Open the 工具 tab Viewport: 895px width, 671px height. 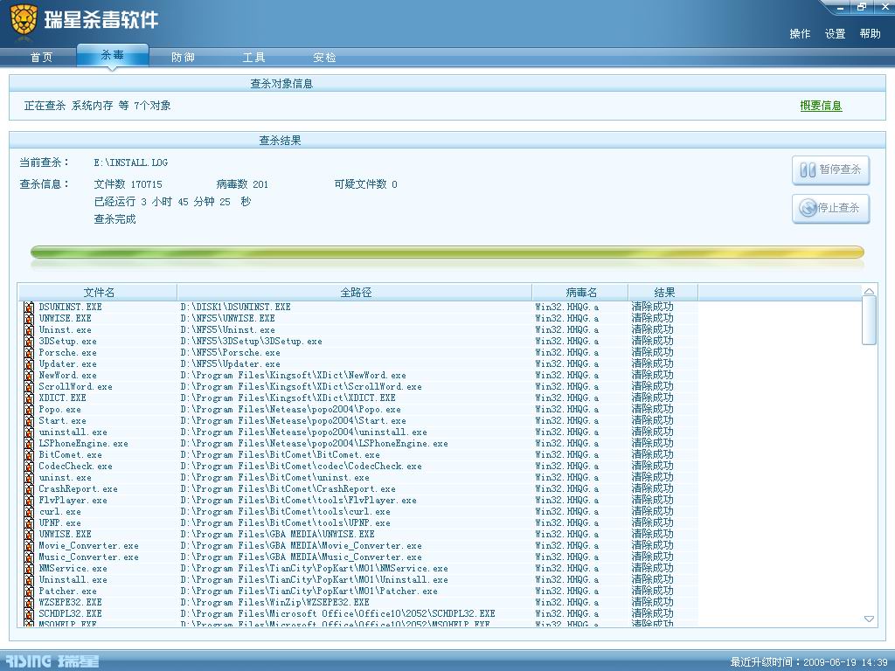(254, 58)
